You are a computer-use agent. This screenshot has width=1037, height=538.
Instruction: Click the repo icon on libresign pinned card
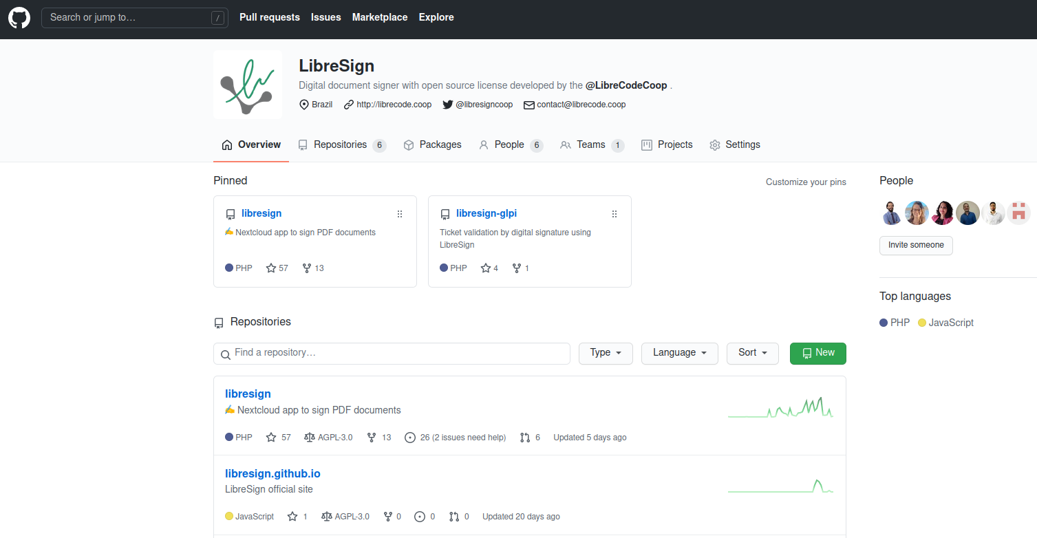(x=231, y=214)
